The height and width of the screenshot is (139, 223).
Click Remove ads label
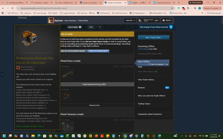coord(22,18)
